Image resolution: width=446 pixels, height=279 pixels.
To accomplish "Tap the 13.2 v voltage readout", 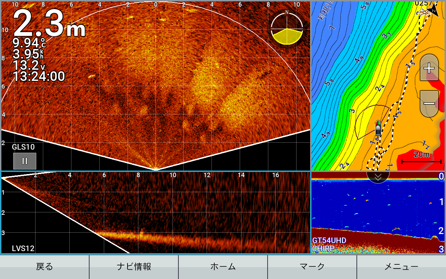I will point(29,65).
